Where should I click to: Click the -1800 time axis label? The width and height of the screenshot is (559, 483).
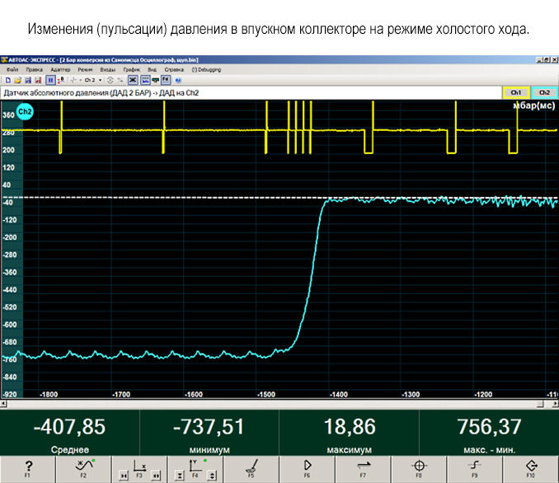point(49,395)
